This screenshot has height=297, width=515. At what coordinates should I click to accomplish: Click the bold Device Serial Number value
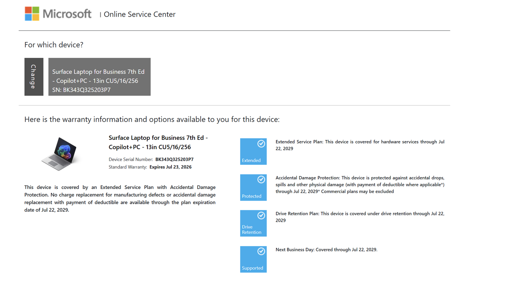pyautogui.click(x=174, y=159)
